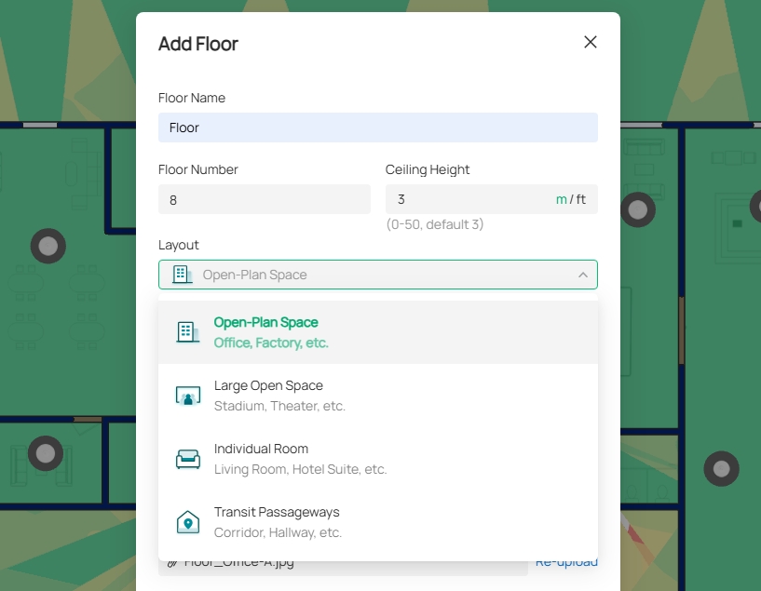761x591 pixels.
Task: Select the access point in the lower-left room
Action: pyautogui.click(x=45, y=453)
